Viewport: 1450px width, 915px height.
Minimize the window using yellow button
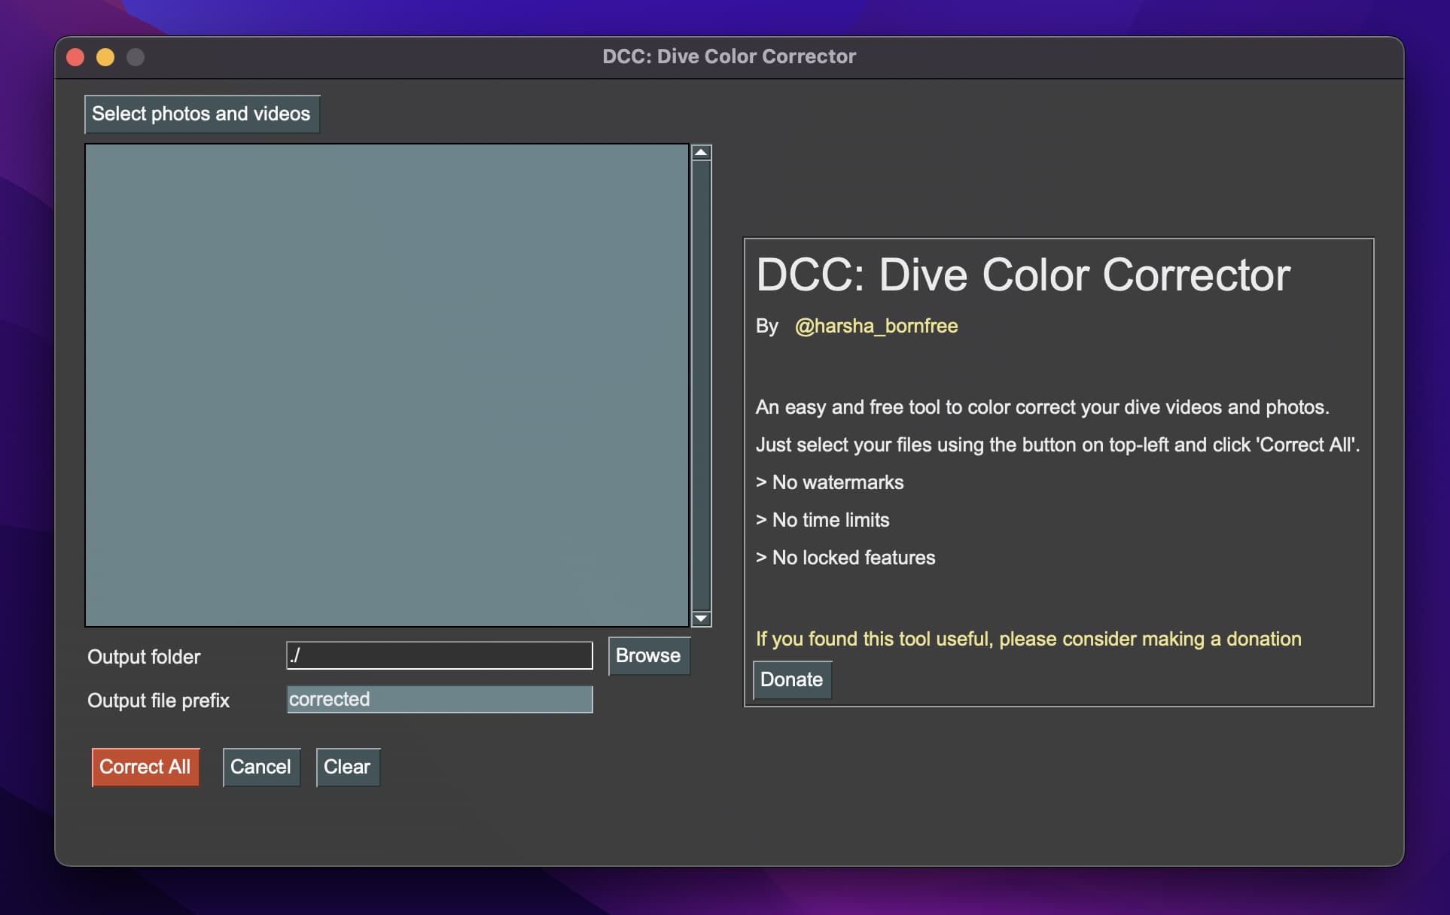pos(105,57)
